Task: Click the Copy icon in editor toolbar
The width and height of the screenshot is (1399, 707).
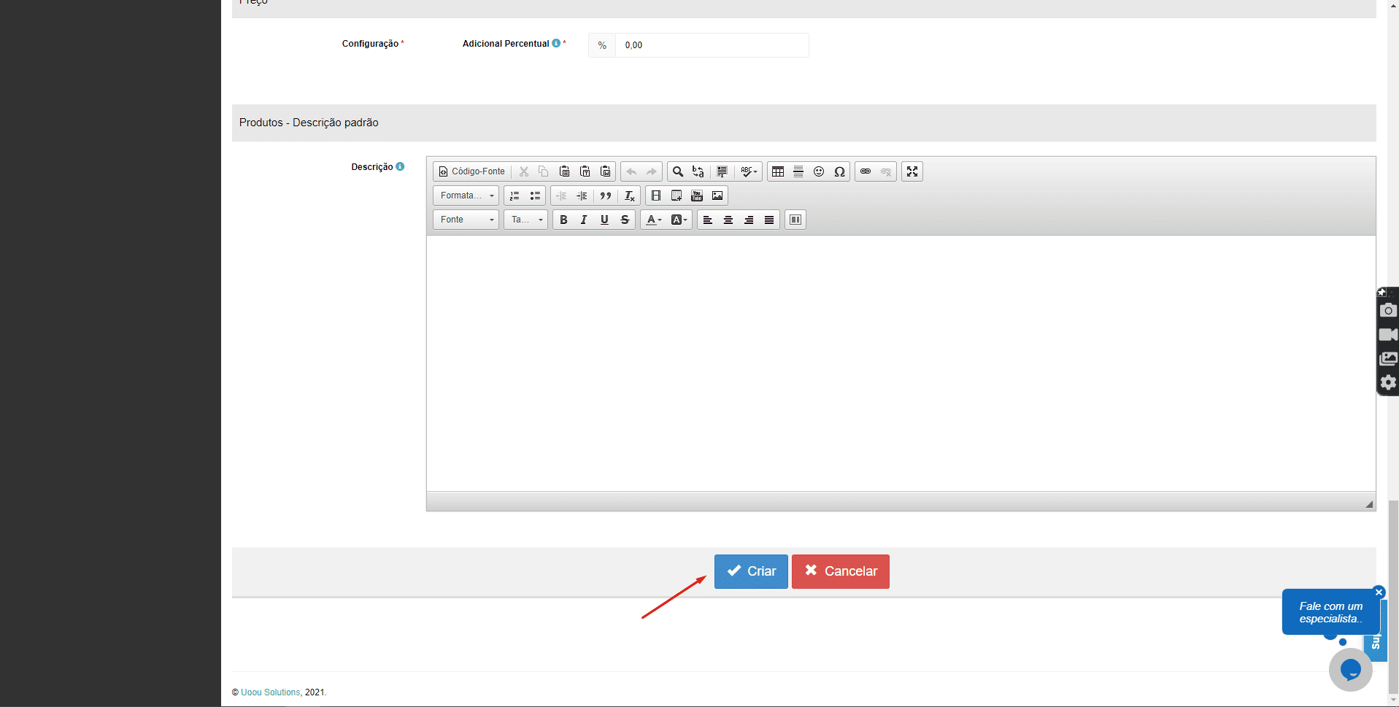Action: point(544,171)
